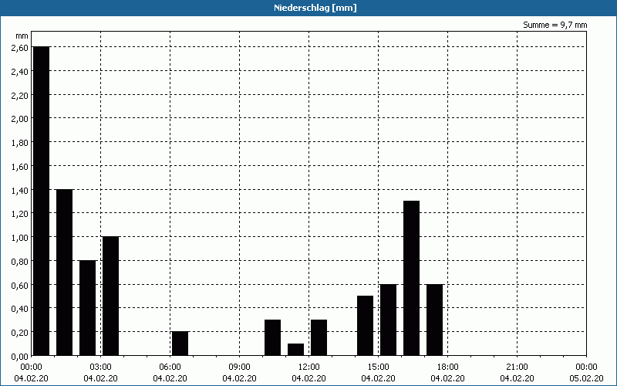Image resolution: width=617 pixels, height=386 pixels.
Task: Click the 2,40 y-axis value
Action: click(x=20, y=71)
